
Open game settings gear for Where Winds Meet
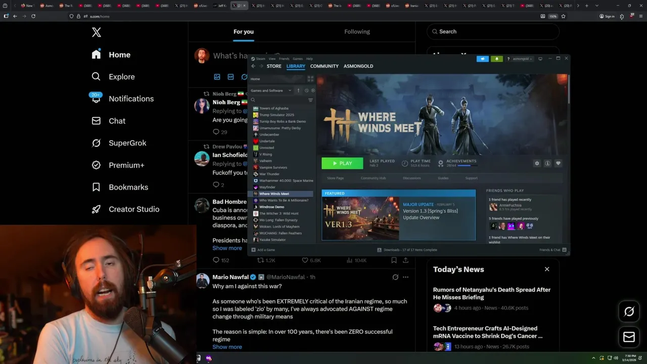(537, 163)
